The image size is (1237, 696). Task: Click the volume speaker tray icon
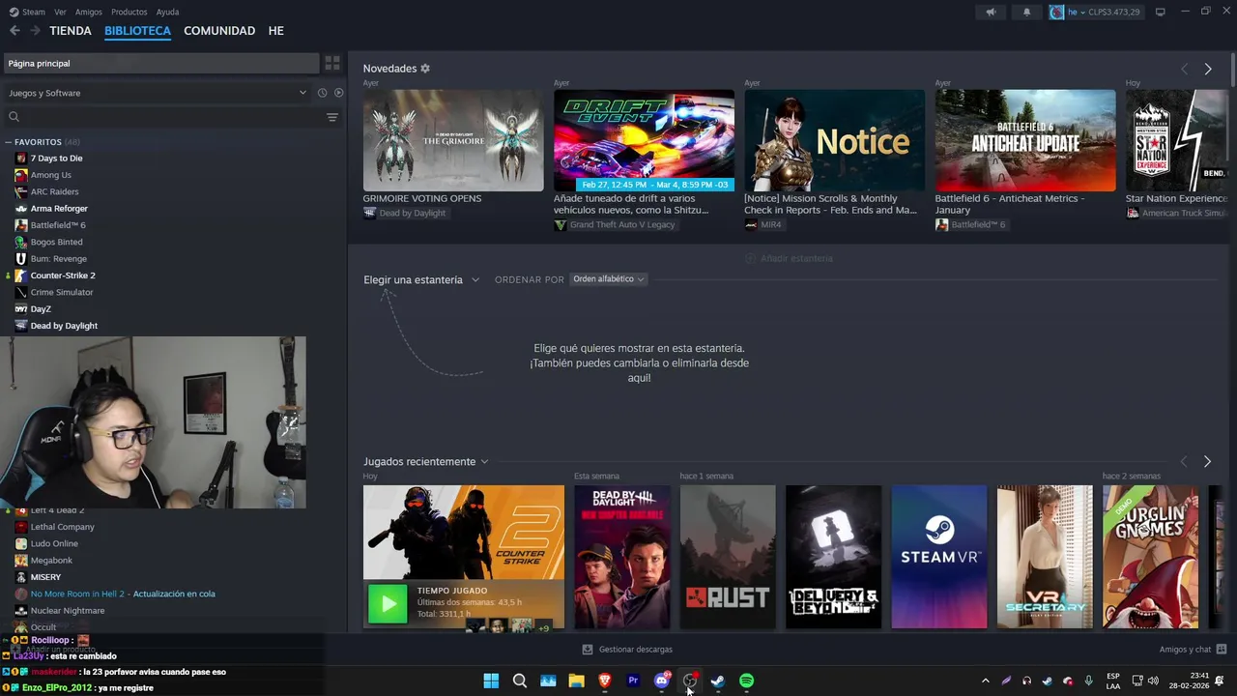[x=1153, y=681]
